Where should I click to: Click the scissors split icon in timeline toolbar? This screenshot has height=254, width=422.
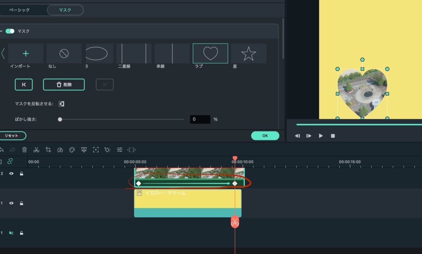(36, 150)
